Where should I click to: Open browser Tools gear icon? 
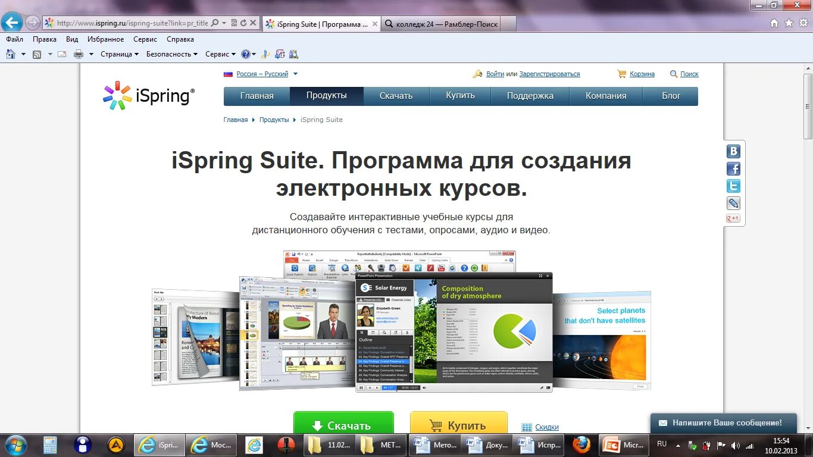tap(803, 23)
